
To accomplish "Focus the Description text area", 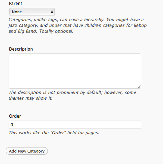I will click(x=75, y=71).
